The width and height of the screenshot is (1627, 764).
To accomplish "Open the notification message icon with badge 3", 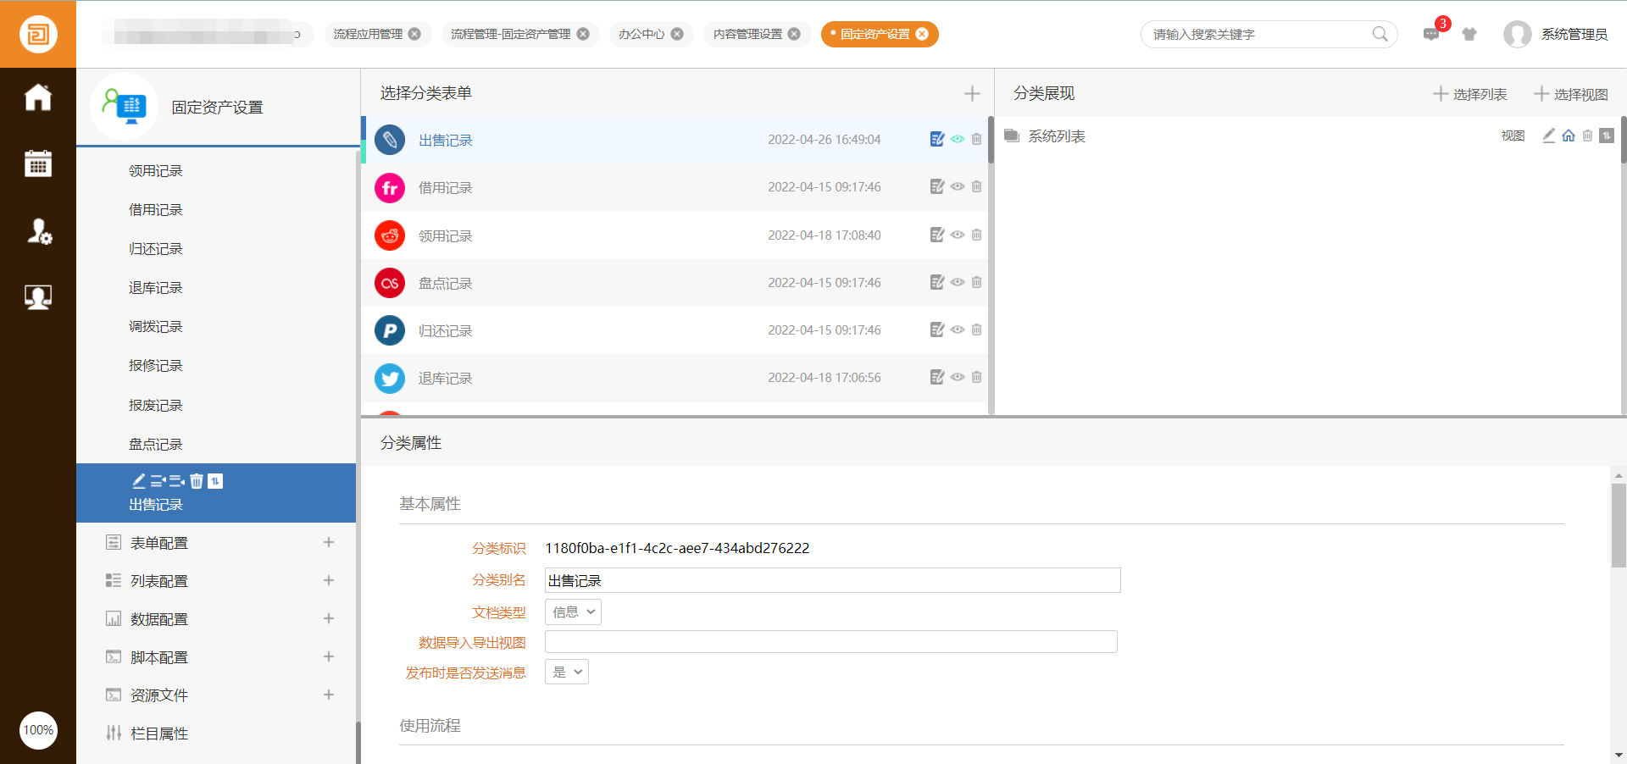I will click(x=1431, y=34).
